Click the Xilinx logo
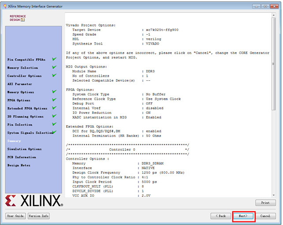283x225 pixels. [34, 201]
